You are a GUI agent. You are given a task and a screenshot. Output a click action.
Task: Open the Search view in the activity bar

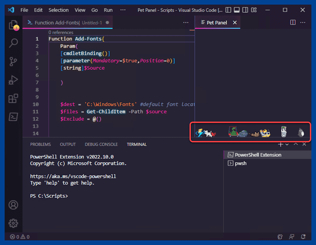tap(13, 43)
